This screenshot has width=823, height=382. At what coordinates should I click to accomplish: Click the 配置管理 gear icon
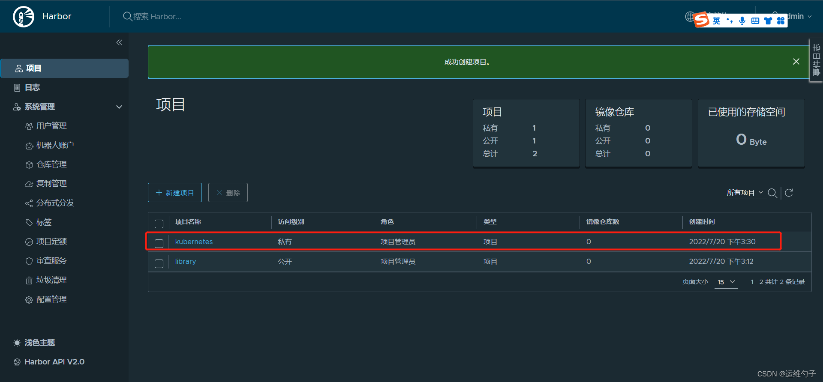(x=29, y=300)
